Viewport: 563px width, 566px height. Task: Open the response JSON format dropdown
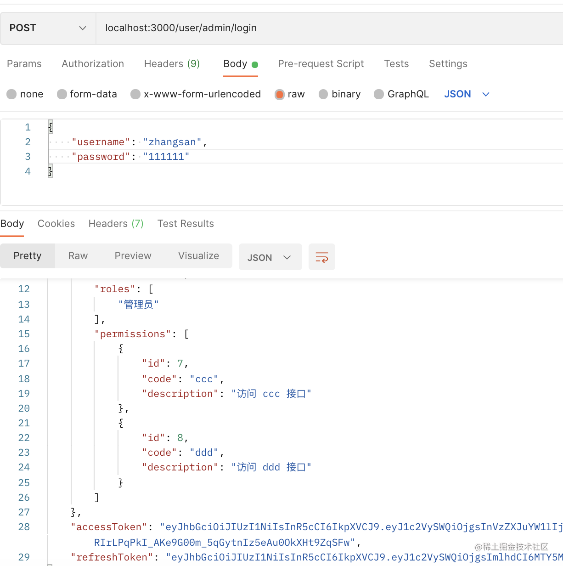(x=270, y=257)
